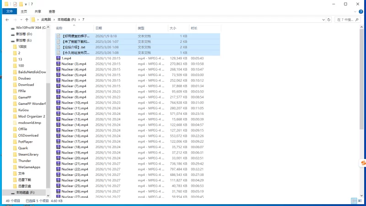
Task: Sort by the 类型 column header
Action: [x=152, y=28]
